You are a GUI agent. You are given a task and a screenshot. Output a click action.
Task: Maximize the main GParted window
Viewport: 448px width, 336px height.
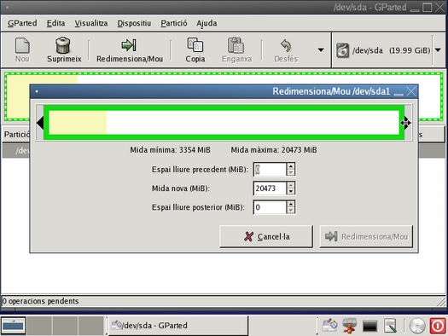tap(428, 8)
